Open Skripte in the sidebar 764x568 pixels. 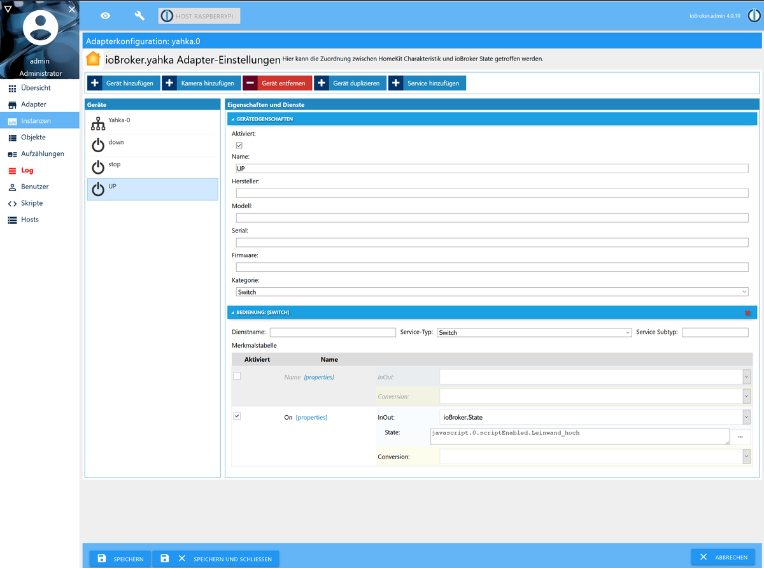[x=39, y=203]
